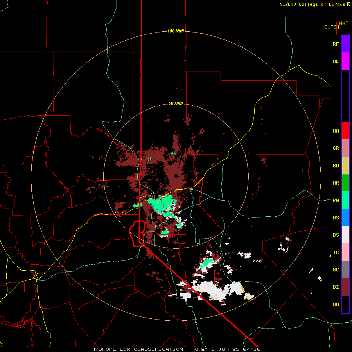
Task: Click the 100 NMI range ring label
Action: [x=176, y=31]
